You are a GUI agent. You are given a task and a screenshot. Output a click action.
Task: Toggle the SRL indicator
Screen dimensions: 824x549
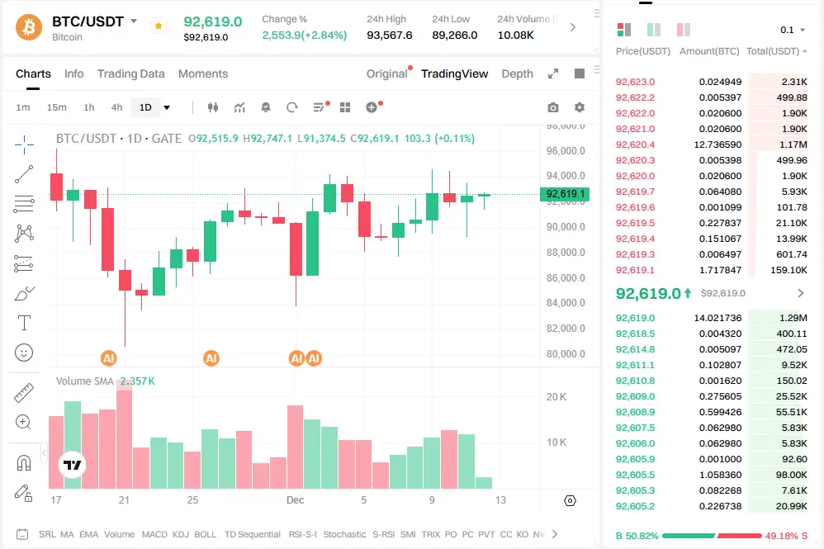point(47,534)
